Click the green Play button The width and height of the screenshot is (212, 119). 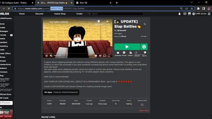coord(127,47)
